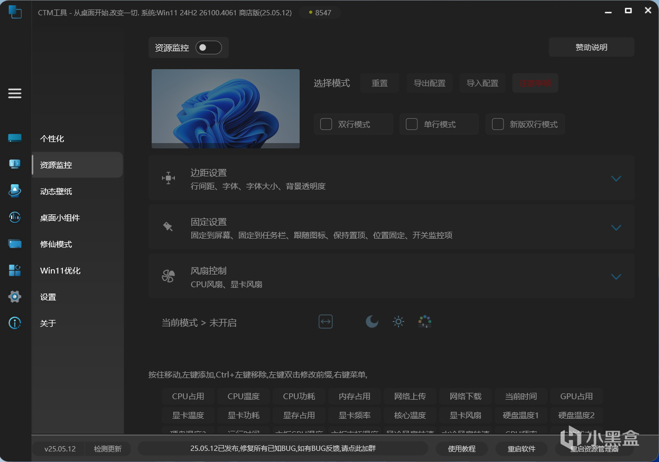Click the 桌面小组件 widget icon in sidebar
The width and height of the screenshot is (659, 462).
(x=15, y=217)
